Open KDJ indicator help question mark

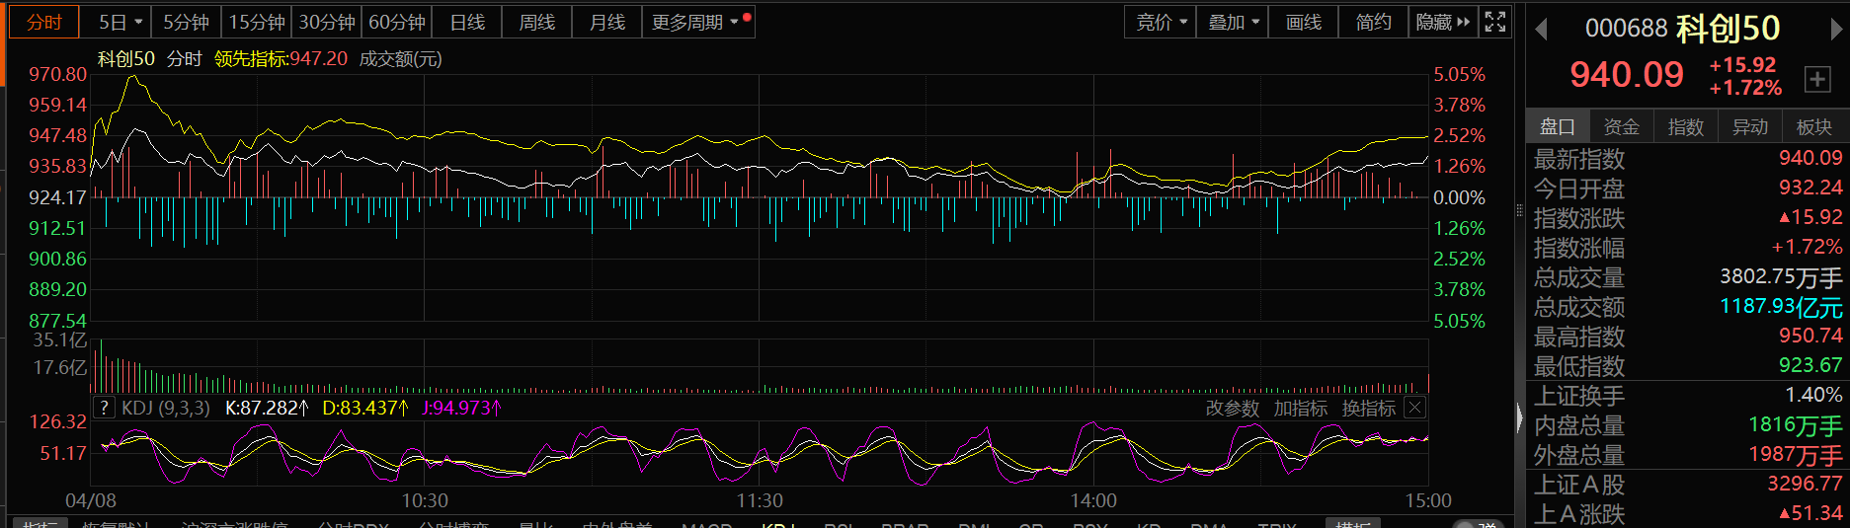(x=105, y=408)
